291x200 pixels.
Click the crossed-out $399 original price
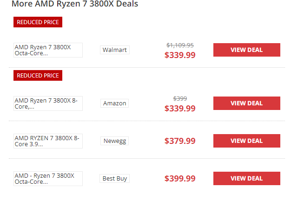click(180, 98)
